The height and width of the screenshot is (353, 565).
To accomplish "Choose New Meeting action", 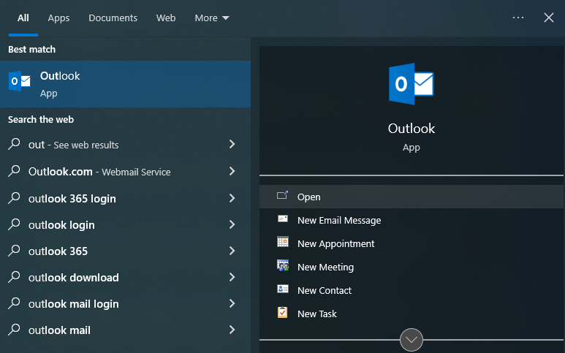I will pos(411,267).
